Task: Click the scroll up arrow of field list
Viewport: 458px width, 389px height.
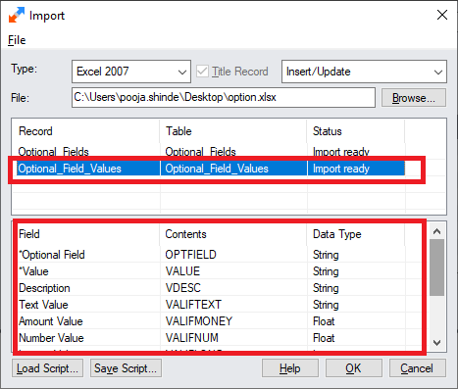Action: [436, 231]
